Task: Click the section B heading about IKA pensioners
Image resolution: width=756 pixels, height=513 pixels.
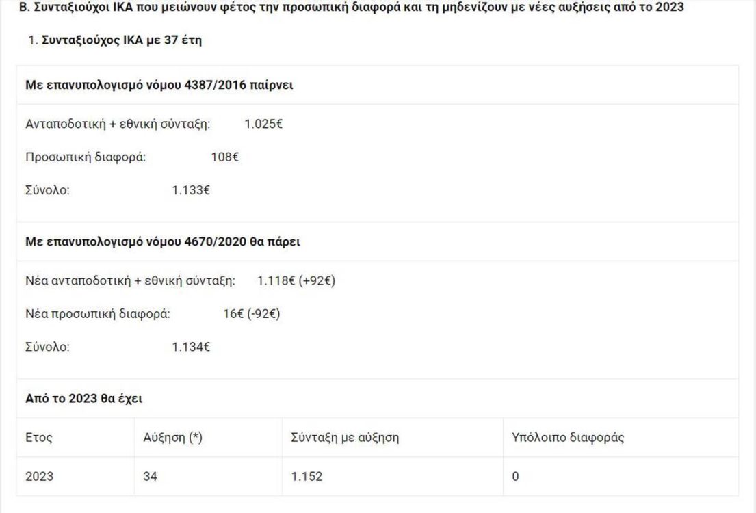Action: (351, 9)
